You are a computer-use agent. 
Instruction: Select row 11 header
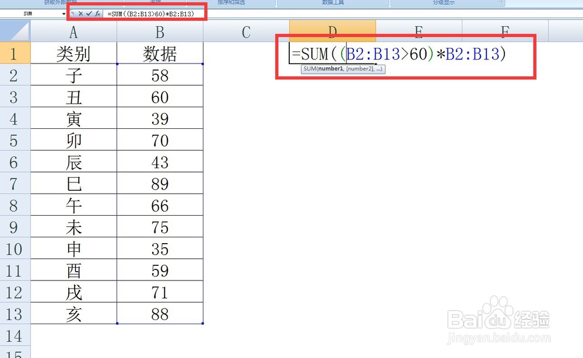[x=15, y=270]
